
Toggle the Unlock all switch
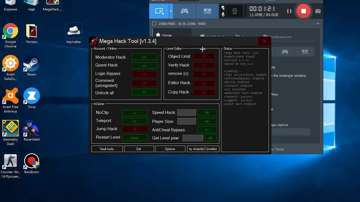pyautogui.click(x=144, y=92)
